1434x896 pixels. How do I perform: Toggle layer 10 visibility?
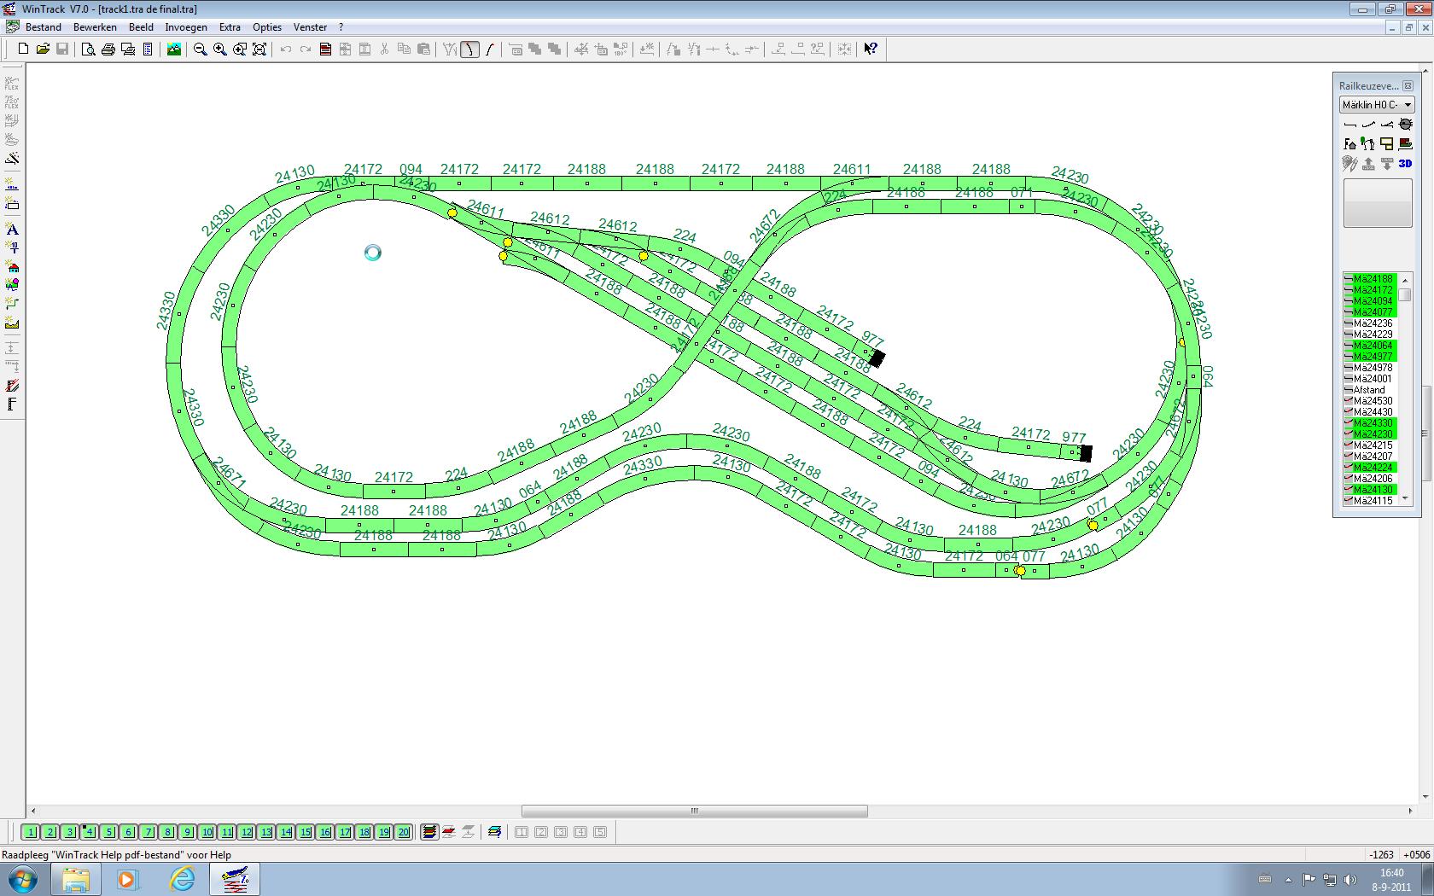[x=207, y=832]
